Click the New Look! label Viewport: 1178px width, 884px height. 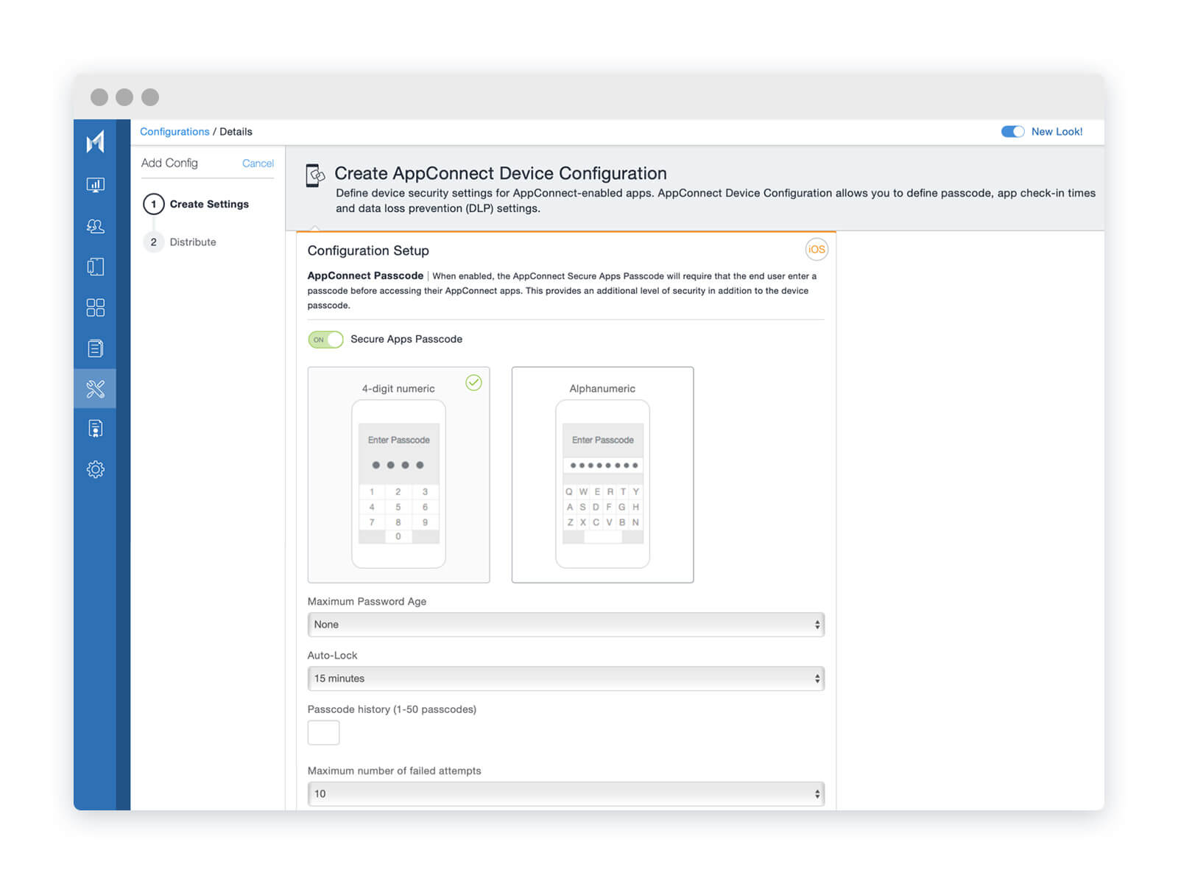pos(1057,132)
